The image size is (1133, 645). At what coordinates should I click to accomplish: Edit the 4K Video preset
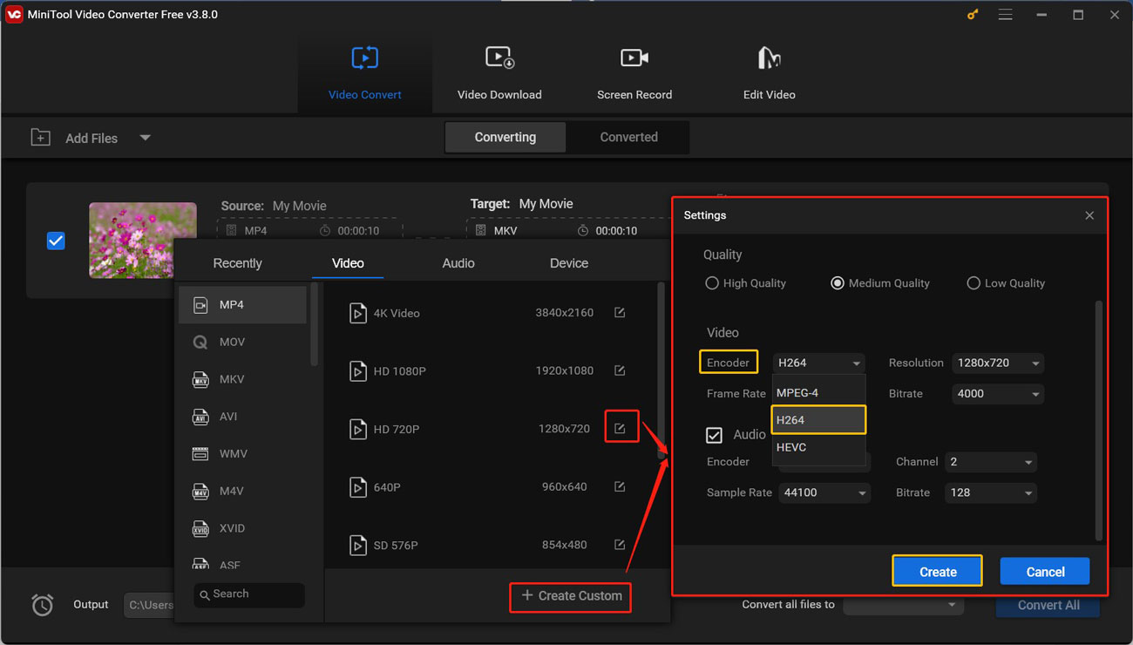pyautogui.click(x=620, y=312)
